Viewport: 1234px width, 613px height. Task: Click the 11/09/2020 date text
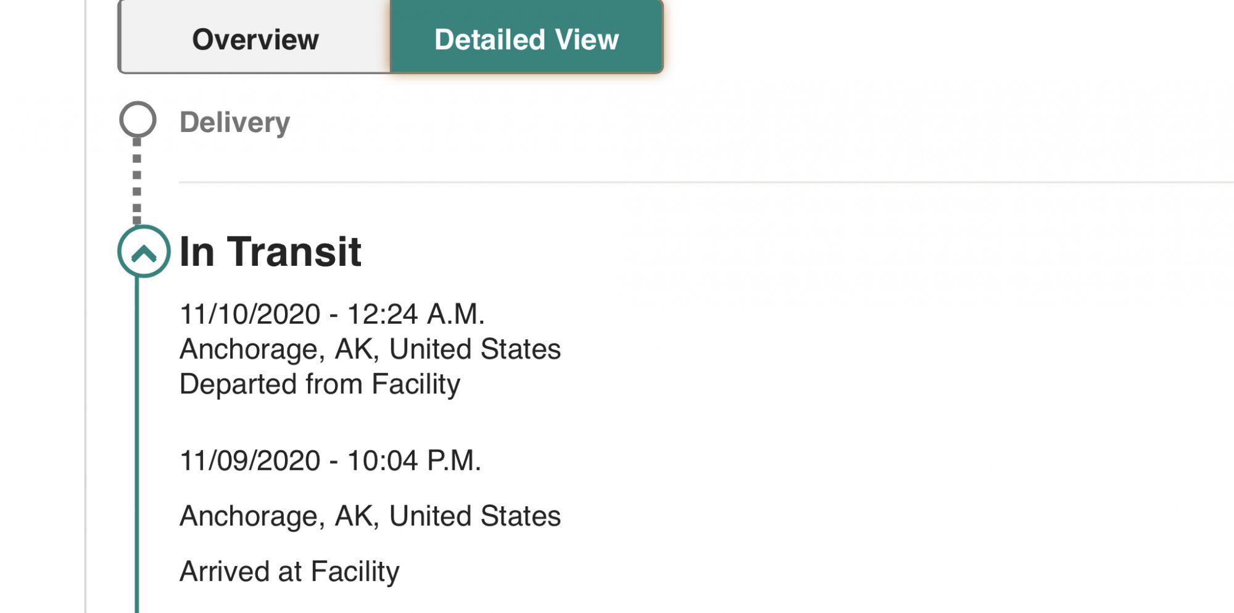pos(250,461)
